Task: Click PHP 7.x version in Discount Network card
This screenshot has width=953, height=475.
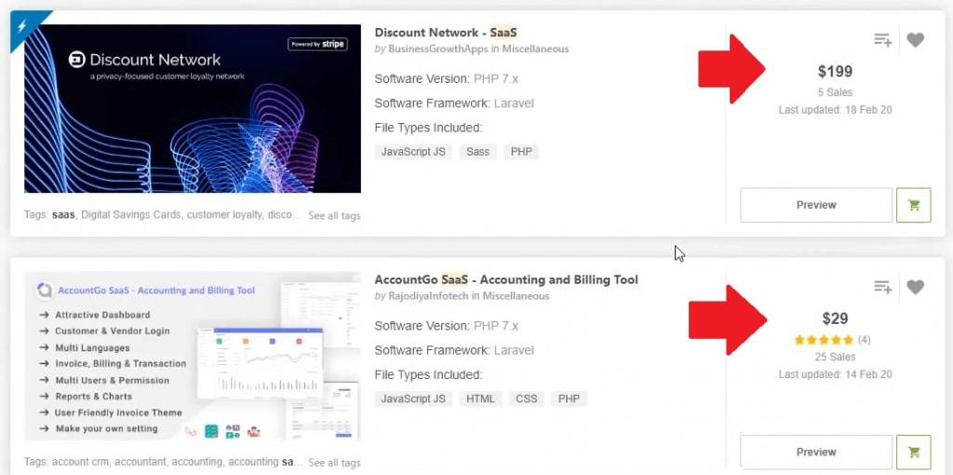Action: [x=496, y=78]
